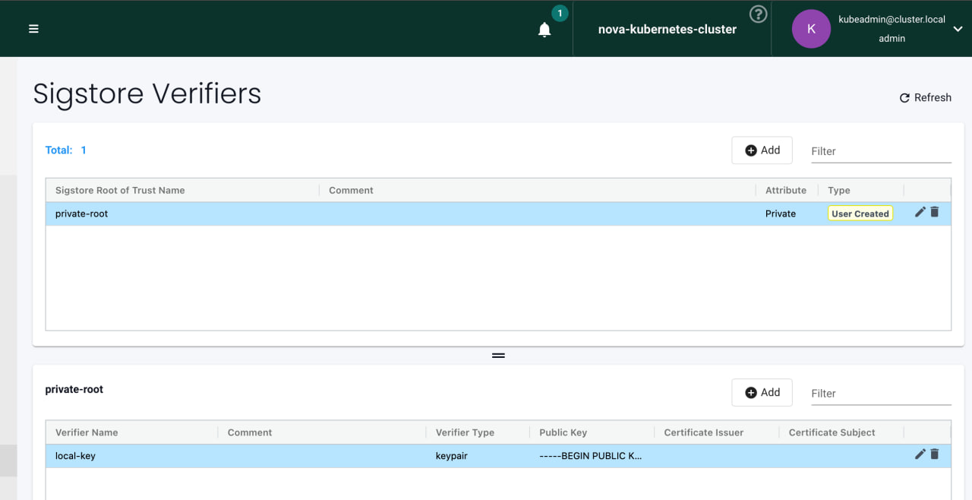The width and height of the screenshot is (972, 500).
Task: Open the hamburger navigation menu
Action: coord(33,29)
